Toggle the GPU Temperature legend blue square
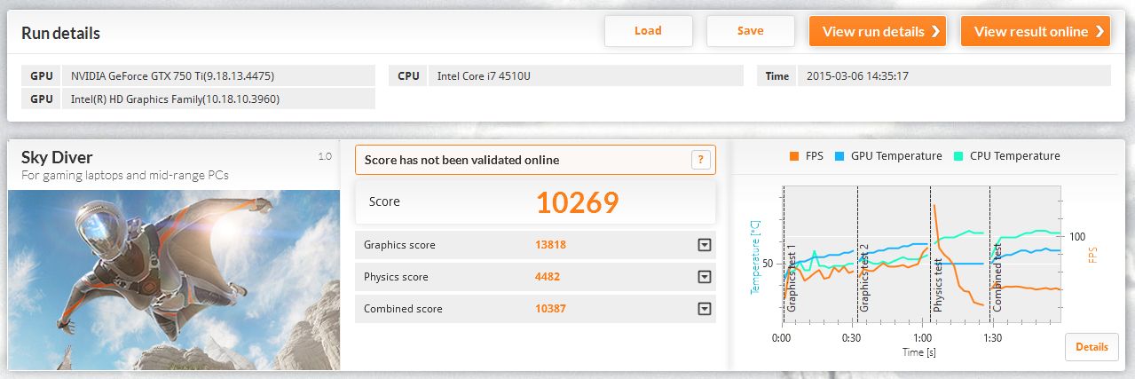Image resolution: width=1135 pixels, height=379 pixels. (839, 156)
